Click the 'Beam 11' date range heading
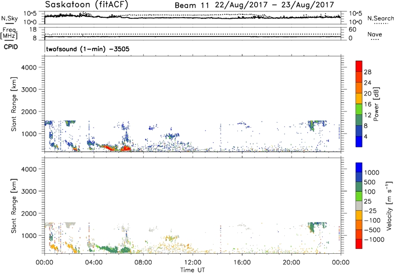394x273 pixels. click(x=254, y=5)
